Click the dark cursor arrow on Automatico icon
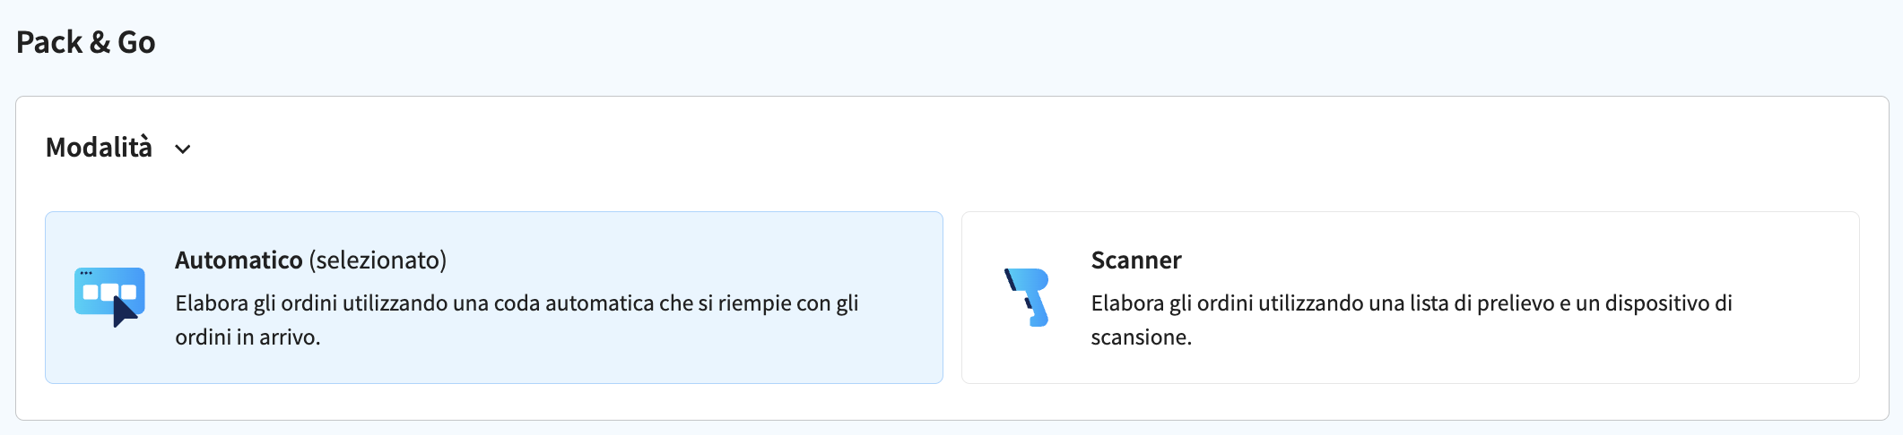Screen dimensions: 1903x435 125,311
